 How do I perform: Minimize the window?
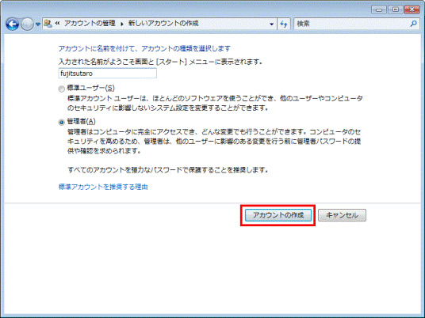(379, 9)
